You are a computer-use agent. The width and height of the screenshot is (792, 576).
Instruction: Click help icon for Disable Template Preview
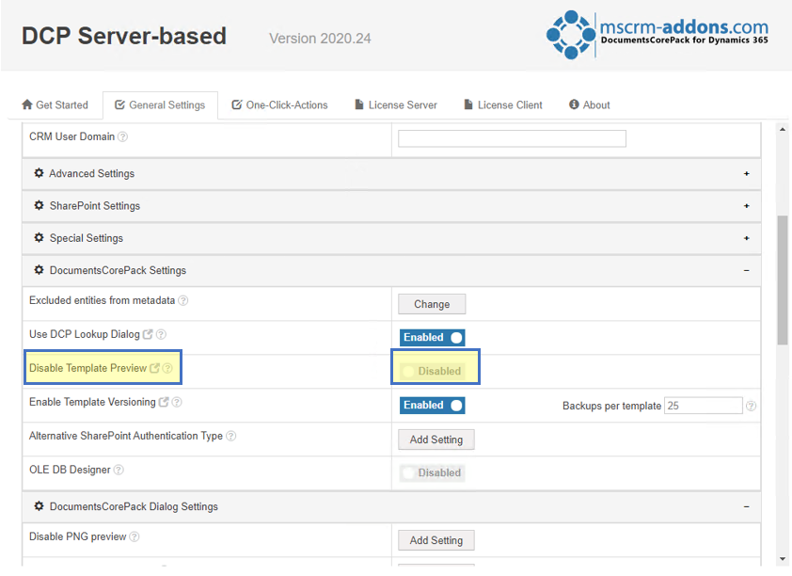(x=167, y=368)
